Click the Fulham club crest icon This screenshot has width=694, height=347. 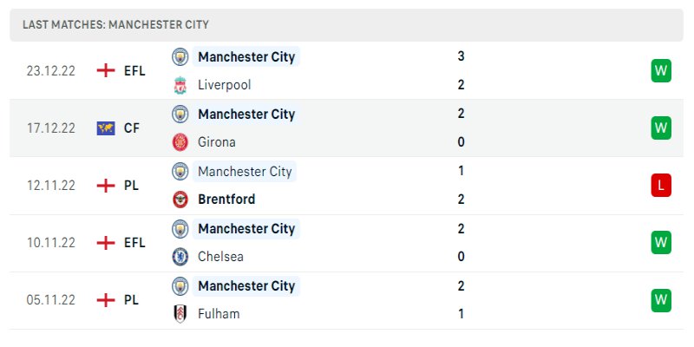click(x=180, y=314)
